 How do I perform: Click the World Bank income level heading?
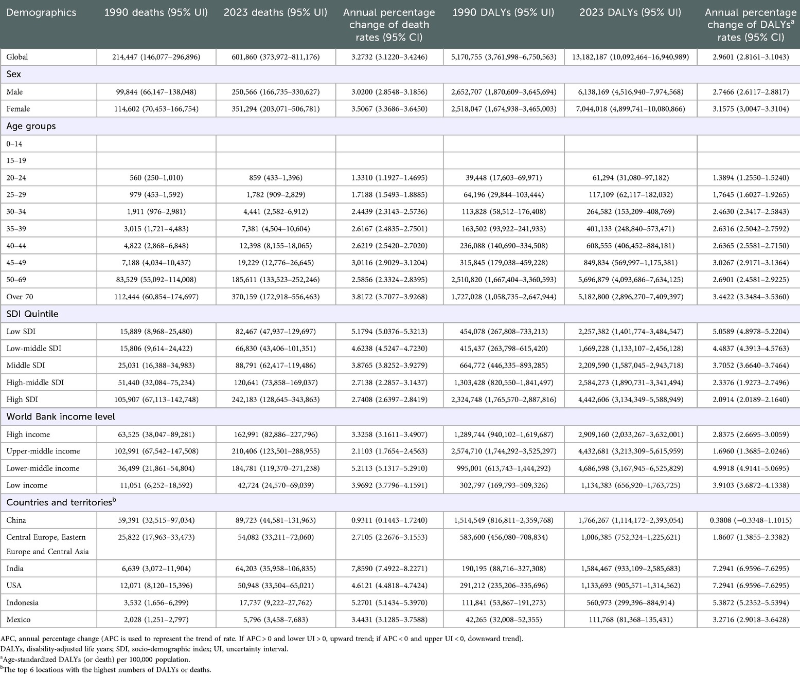[x=61, y=416]
